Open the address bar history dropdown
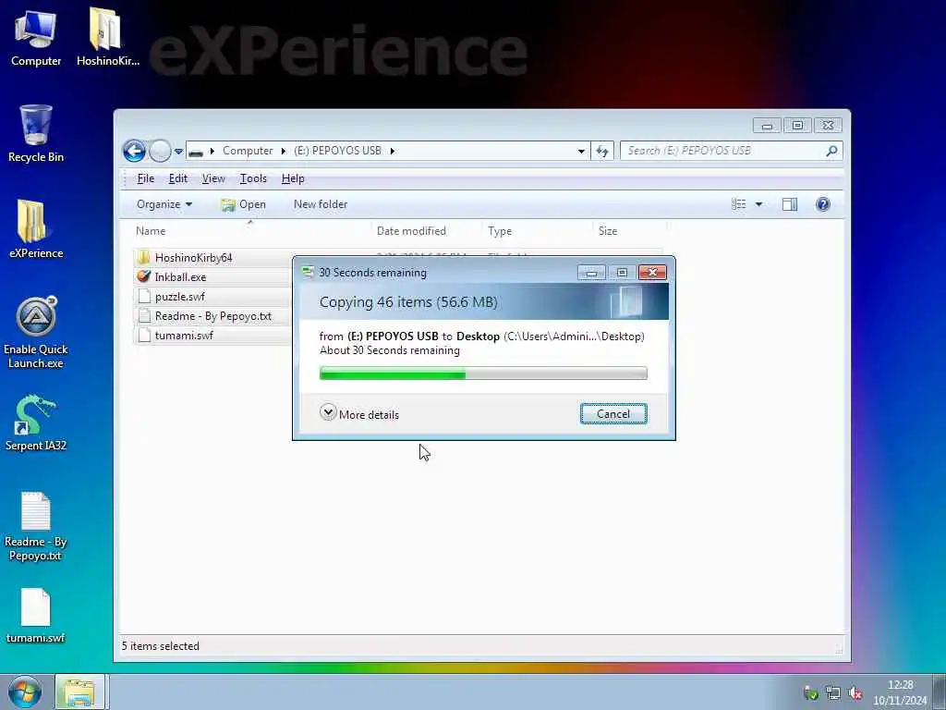Image resolution: width=946 pixels, height=710 pixels. [x=581, y=151]
